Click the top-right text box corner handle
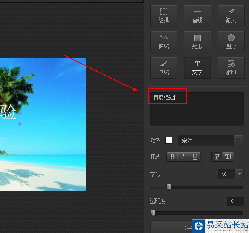Screen dimensions: 249x233 tap(20, 103)
